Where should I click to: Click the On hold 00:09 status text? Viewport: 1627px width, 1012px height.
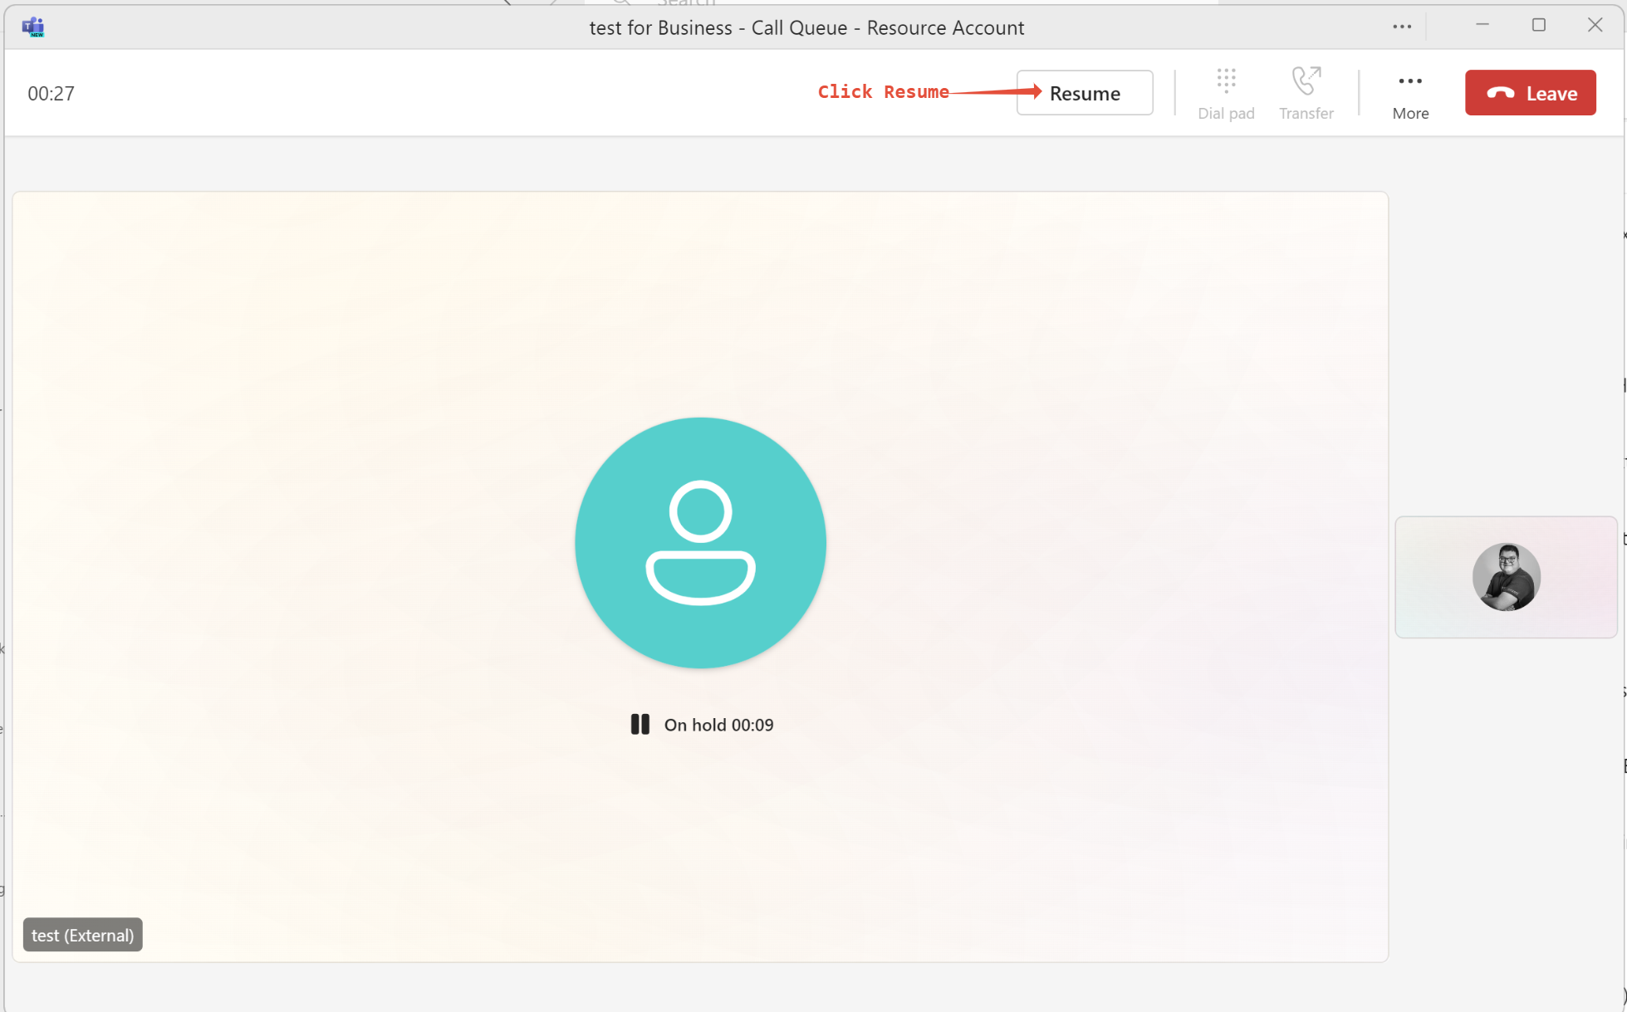[x=718, y=725]
